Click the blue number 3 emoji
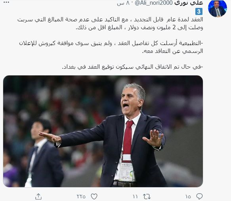The image size is (231, 201). [x=199, y=11]
